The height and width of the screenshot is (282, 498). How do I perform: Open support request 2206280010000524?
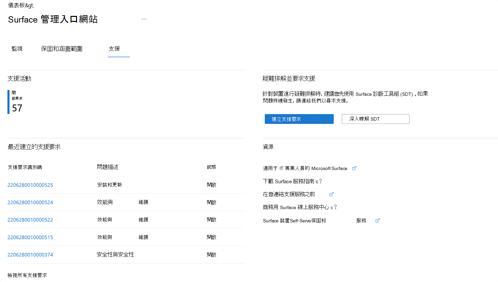(30, 202)
